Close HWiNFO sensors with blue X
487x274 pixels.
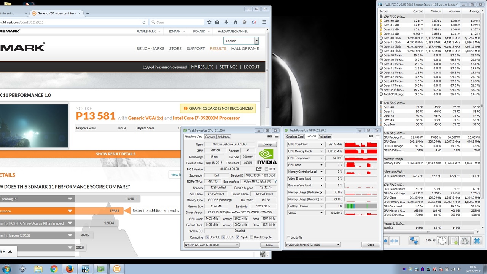pyautogui.click(x=477, y=241)
